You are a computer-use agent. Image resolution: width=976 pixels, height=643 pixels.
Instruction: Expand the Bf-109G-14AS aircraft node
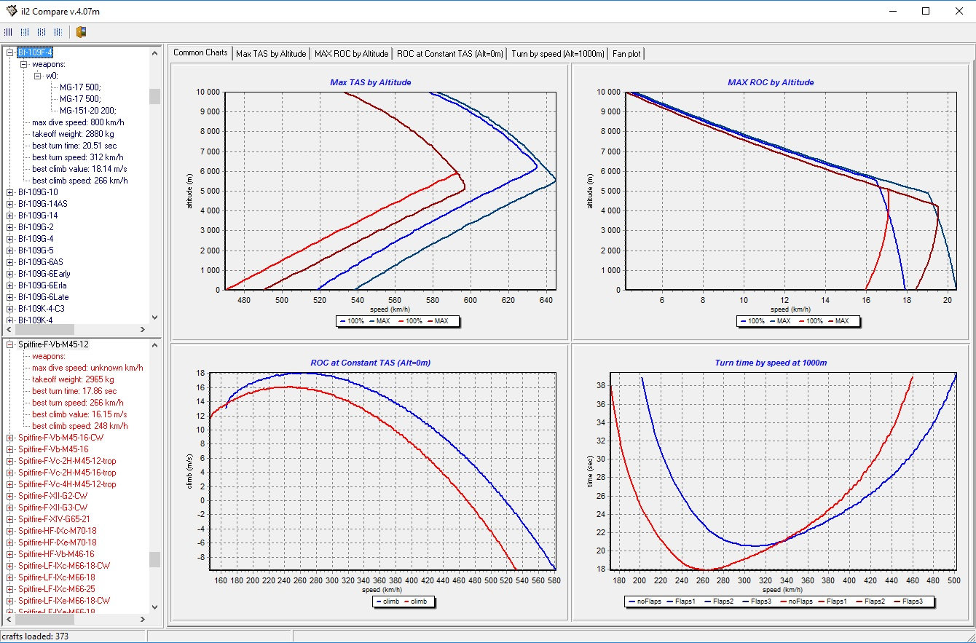coord(10,204)
